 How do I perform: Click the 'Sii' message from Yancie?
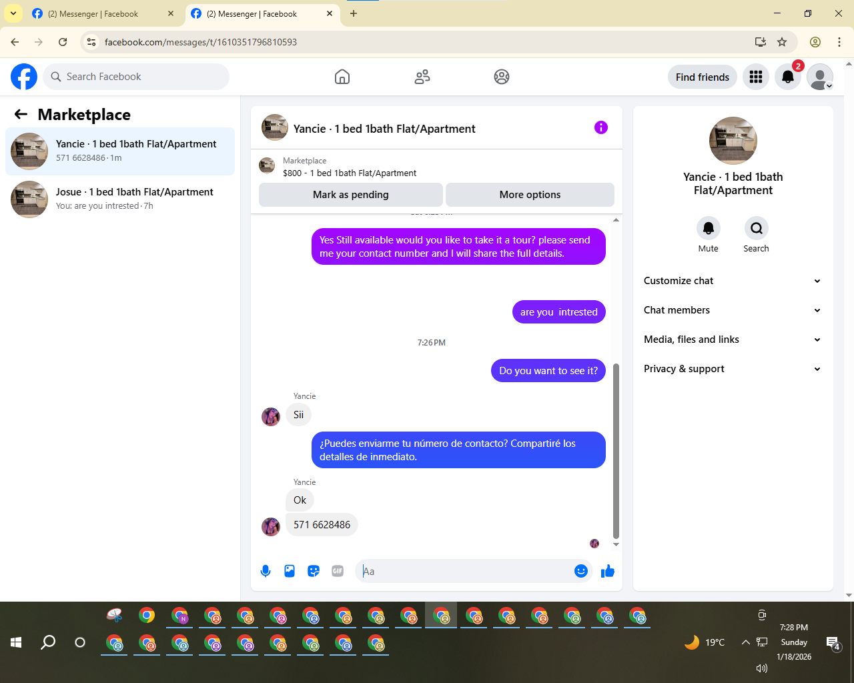[298, 415]
